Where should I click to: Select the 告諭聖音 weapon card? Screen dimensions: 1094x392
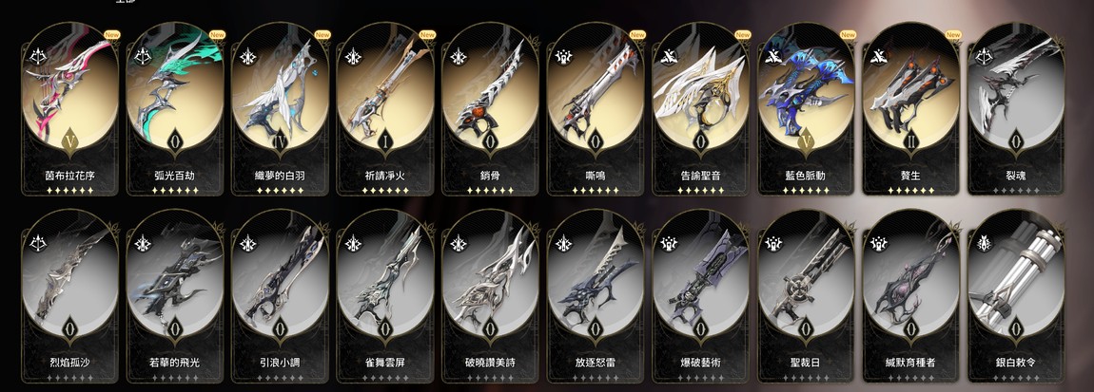coord(700,109)
